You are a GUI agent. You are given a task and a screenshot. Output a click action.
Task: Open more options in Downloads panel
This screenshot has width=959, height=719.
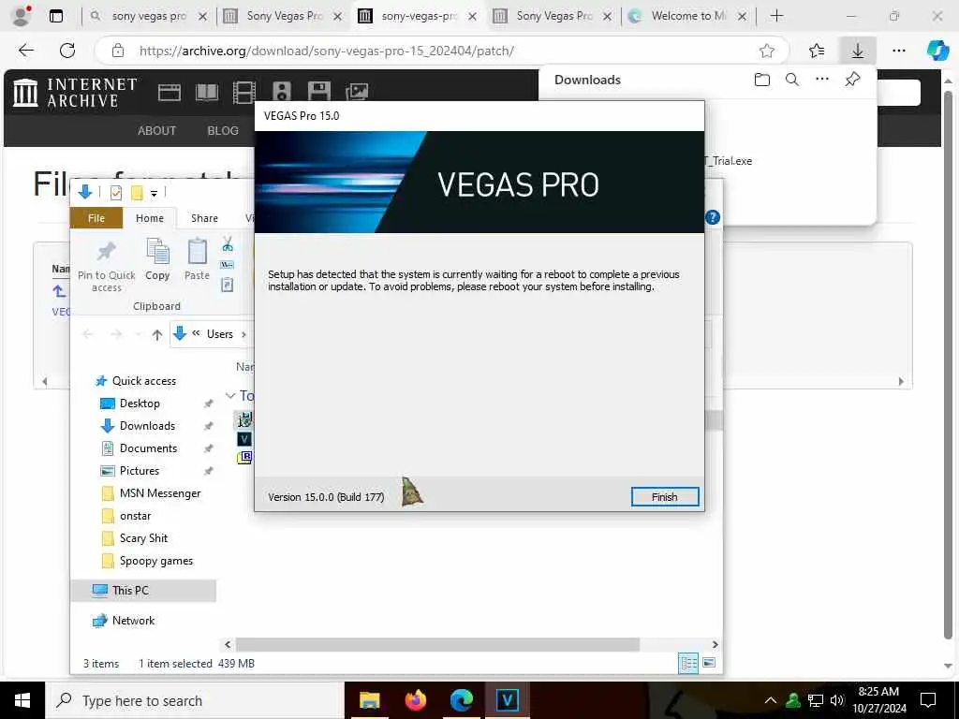pos(822,79)
